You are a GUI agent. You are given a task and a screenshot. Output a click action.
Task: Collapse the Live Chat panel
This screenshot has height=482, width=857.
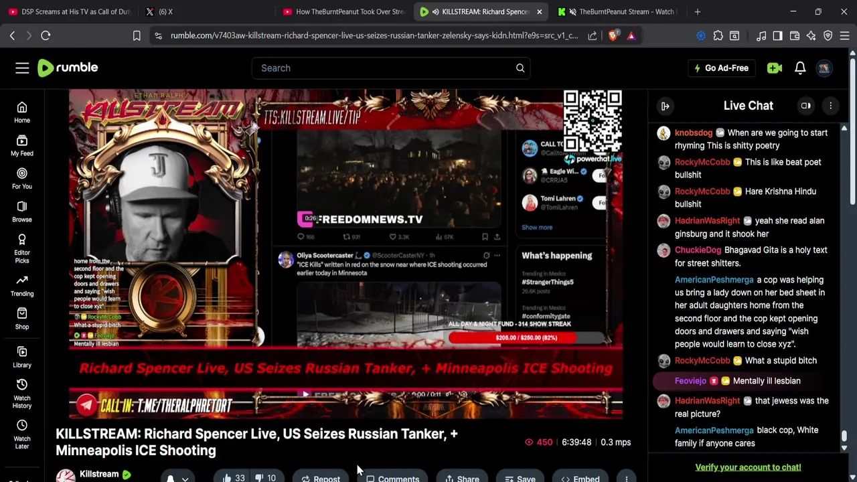pos(665,106)
